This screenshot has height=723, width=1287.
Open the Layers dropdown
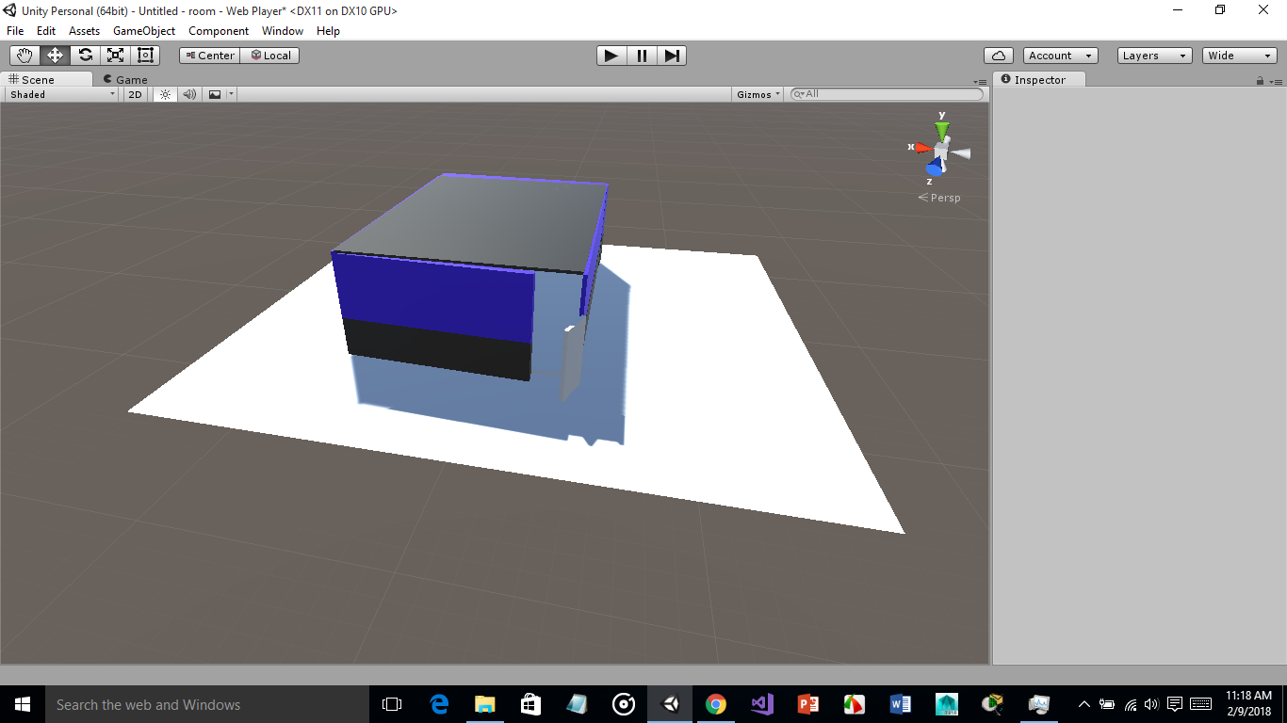tap(1154, 55)
